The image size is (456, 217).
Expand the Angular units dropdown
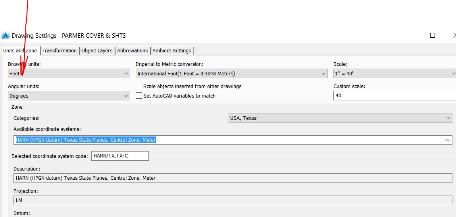(x=126, y=96)
